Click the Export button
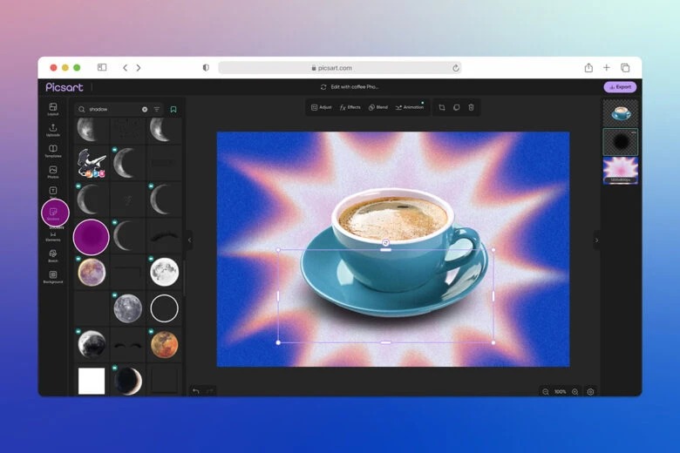Screen dimensions: 680x453 (x=620, y=87)
